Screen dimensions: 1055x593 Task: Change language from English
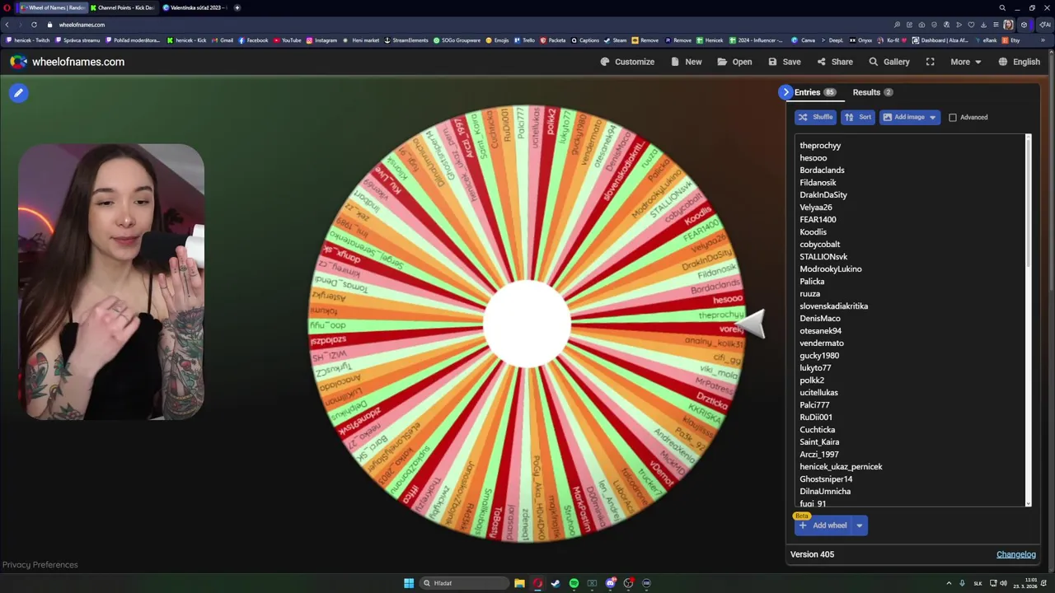[1019, 62]
